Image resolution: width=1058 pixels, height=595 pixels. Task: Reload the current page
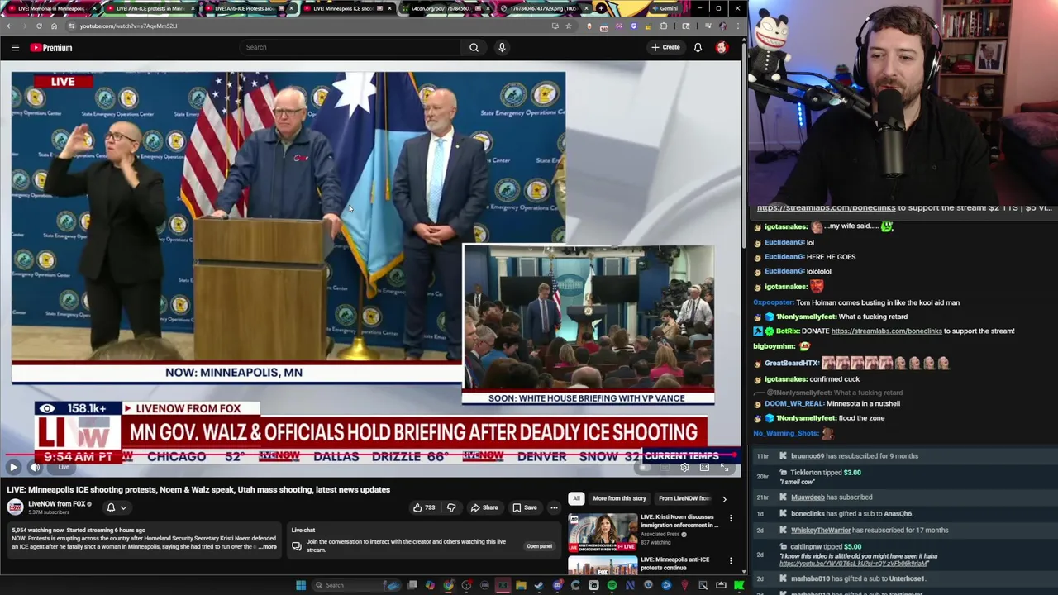[x=39, y=26]
